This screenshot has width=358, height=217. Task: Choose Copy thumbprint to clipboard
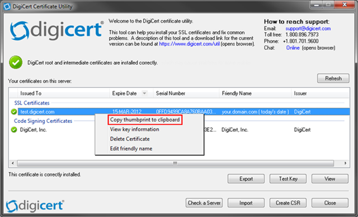click(145, 120)
